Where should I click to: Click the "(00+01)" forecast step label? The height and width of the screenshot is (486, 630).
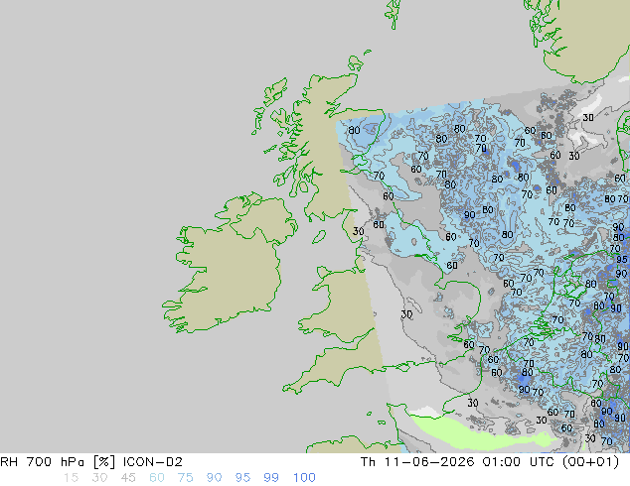click(x=590, y=462)
